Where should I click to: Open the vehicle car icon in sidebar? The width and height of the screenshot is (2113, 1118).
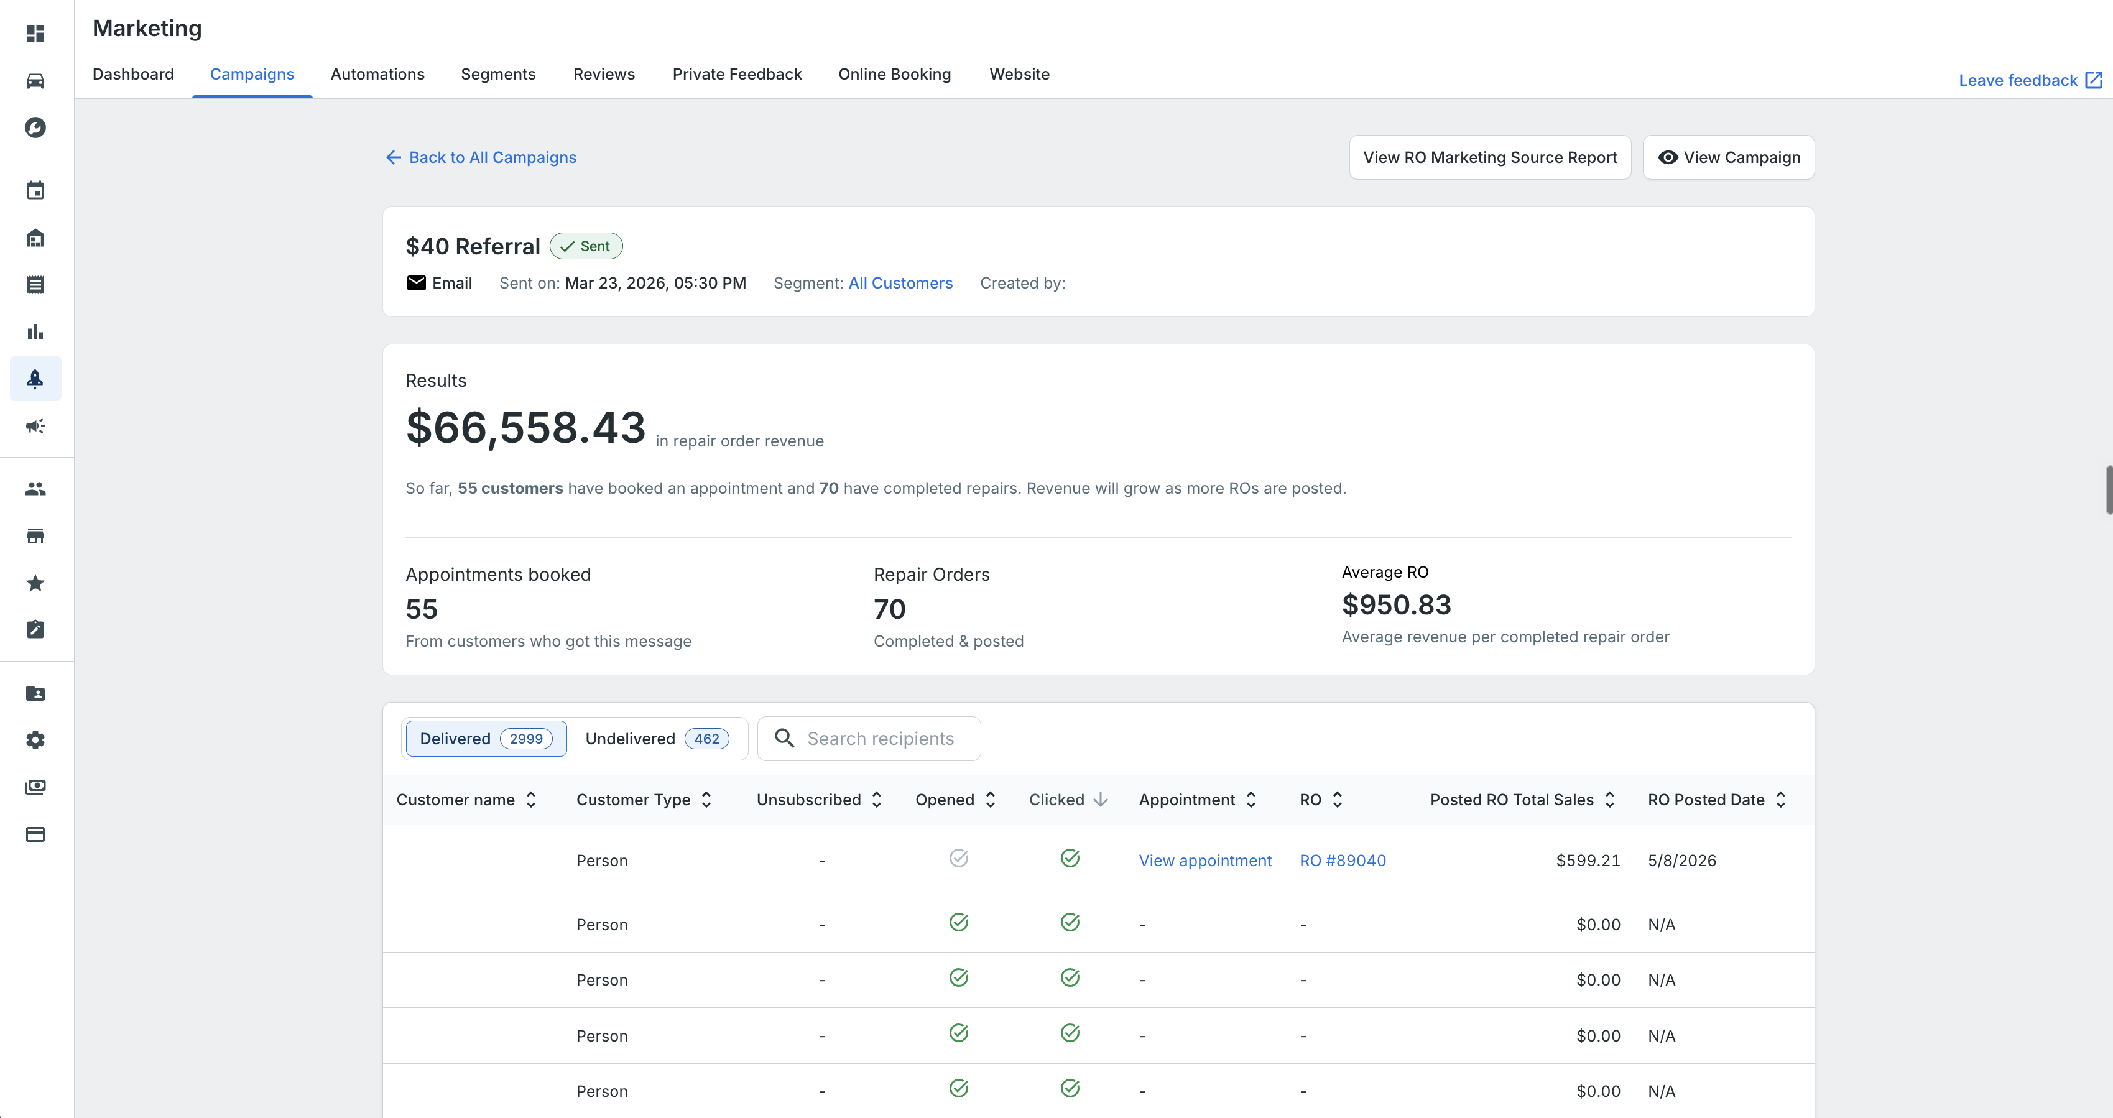click(x=35, y=80)
